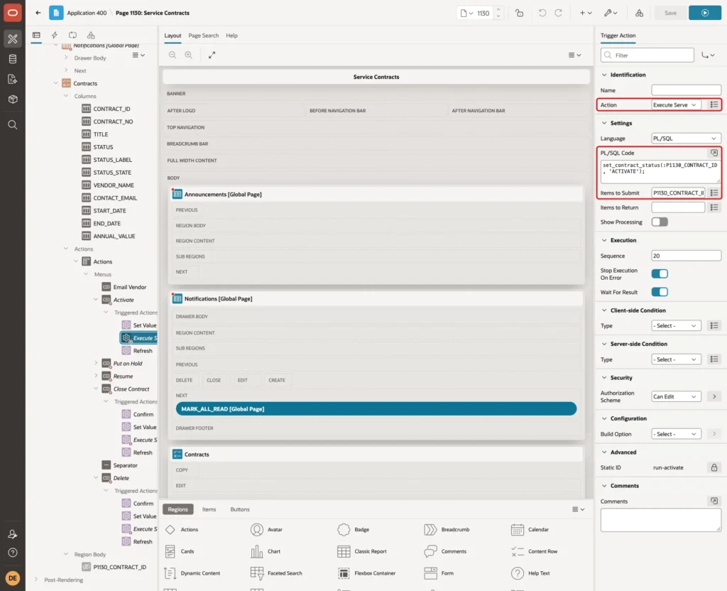Image resolution: width=727 pixels, height=591 pixels.
Task: Go back using the left arrow
Action: click(38, 13)
